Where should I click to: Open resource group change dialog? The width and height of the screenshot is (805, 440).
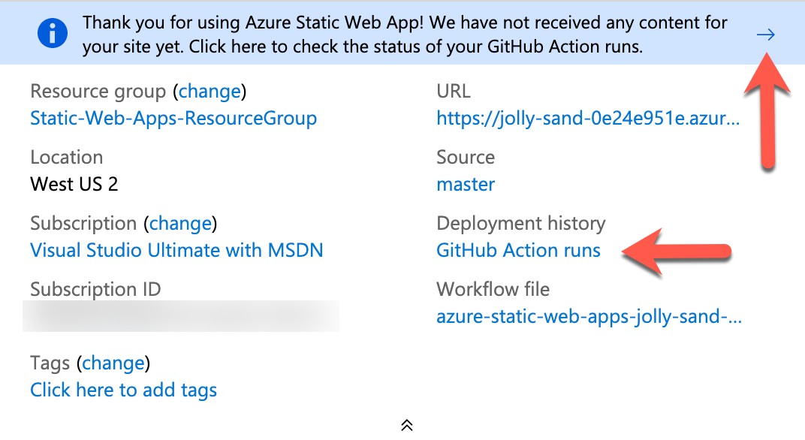(210, 91)
